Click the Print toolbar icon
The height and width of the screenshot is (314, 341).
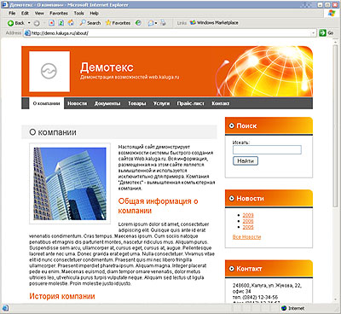[x=163, y=23]
